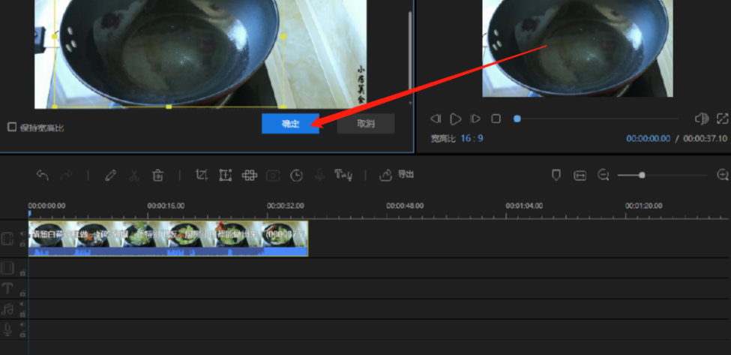The height and width of the screenshot is (355, 731).
Task: Mute the voiceover track
Action: 22,325
